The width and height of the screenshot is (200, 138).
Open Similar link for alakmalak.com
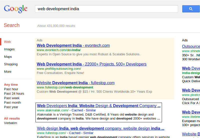coord(91,110)
